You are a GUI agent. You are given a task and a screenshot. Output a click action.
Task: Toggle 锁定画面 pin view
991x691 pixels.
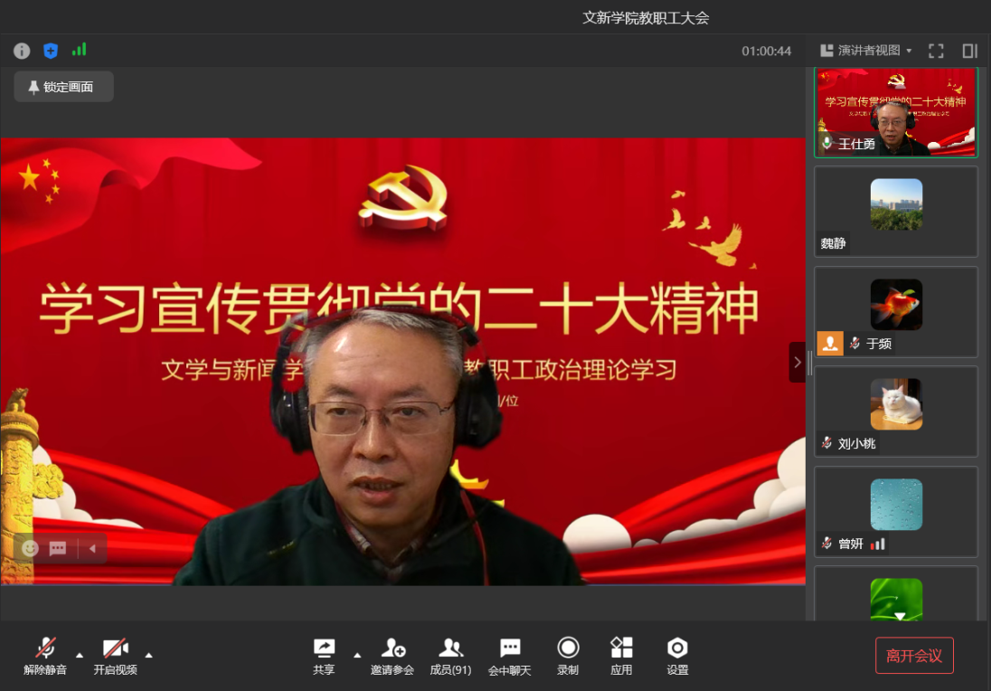coord(63,87)
